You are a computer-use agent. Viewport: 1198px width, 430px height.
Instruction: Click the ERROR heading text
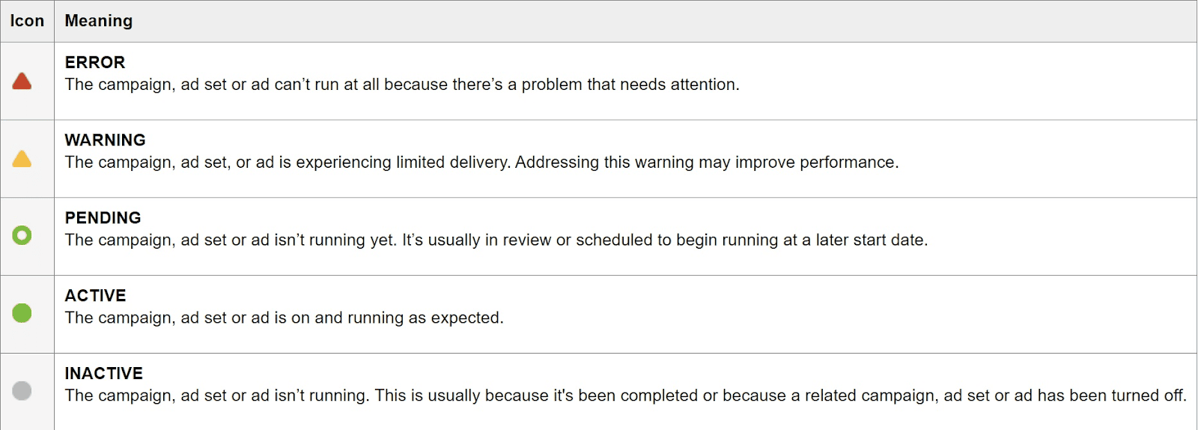pyautogui.click(x=95, y=62)
